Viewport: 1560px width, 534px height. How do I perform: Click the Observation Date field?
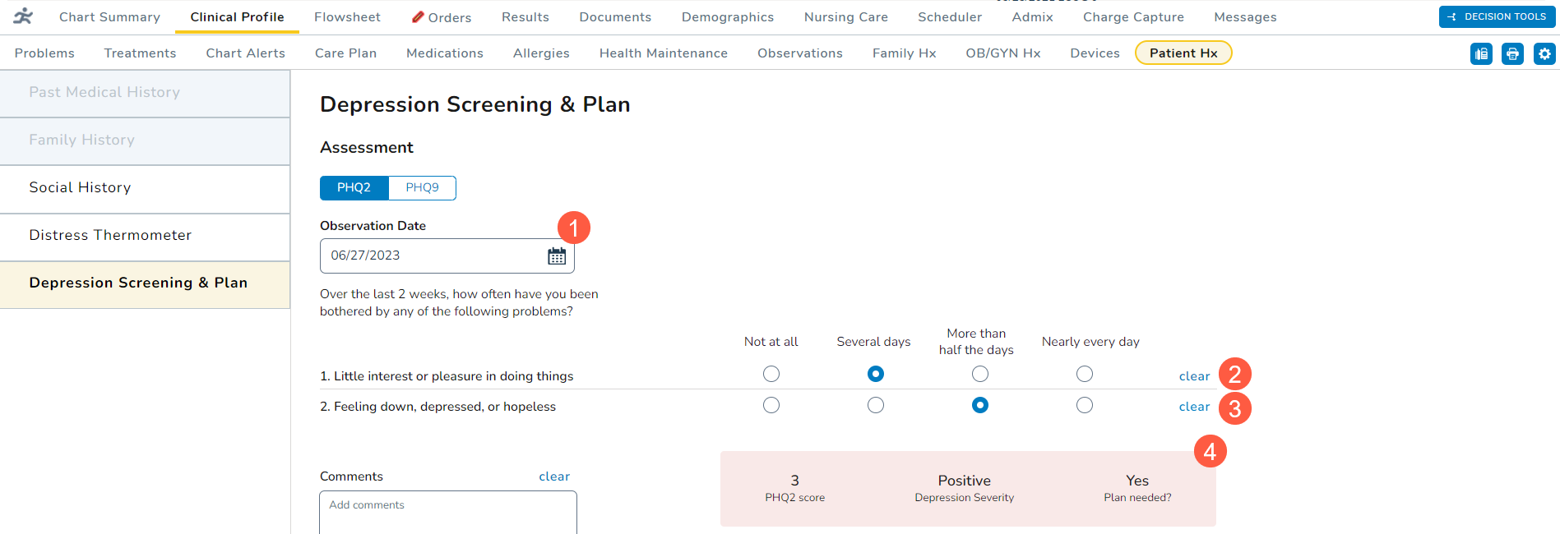pyautogui.click(x=432, y=256)
